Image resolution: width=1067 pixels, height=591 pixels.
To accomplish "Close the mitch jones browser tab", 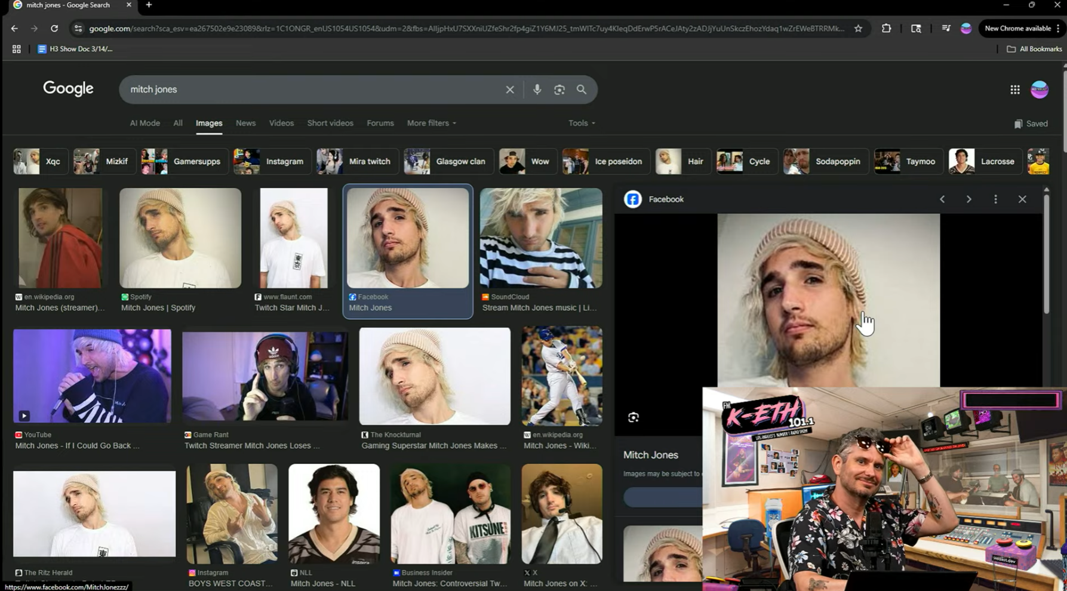I will coord(128,5).
